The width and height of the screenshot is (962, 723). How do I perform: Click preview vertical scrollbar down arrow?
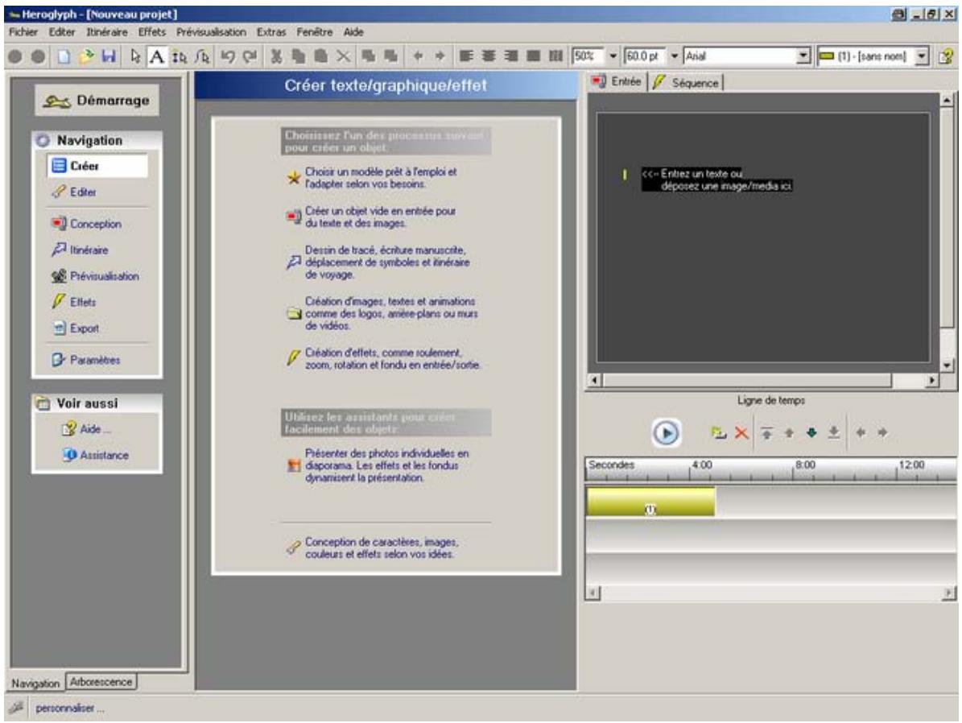pyautogui.click(x=947, y=366)
